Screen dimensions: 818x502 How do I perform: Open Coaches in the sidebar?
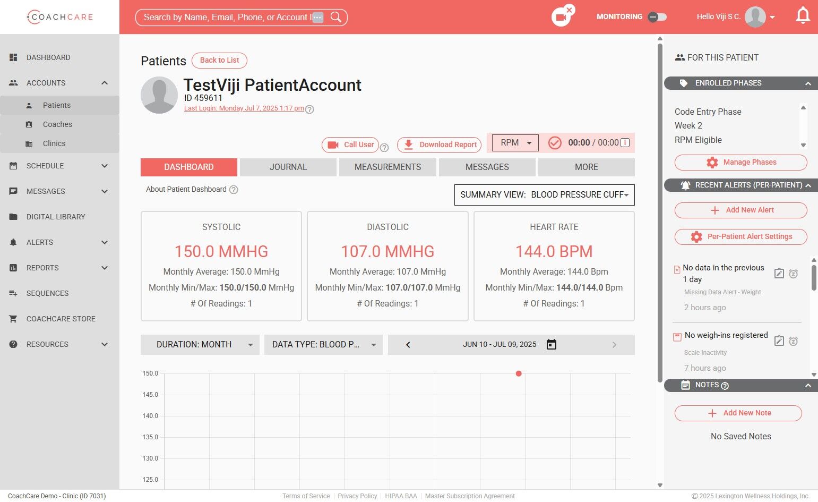click(x=59, y=124)
